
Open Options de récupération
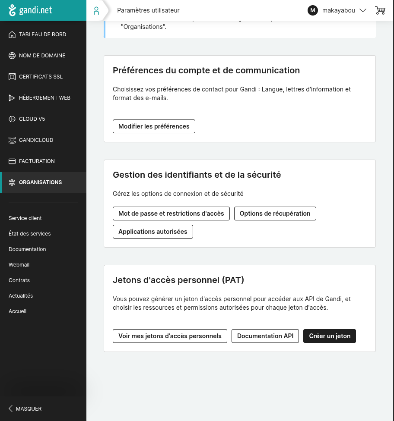click(x=275, y=214)
